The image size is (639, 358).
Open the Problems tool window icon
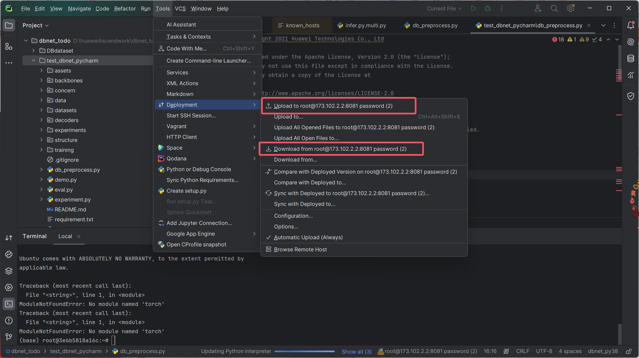[9, 321]
